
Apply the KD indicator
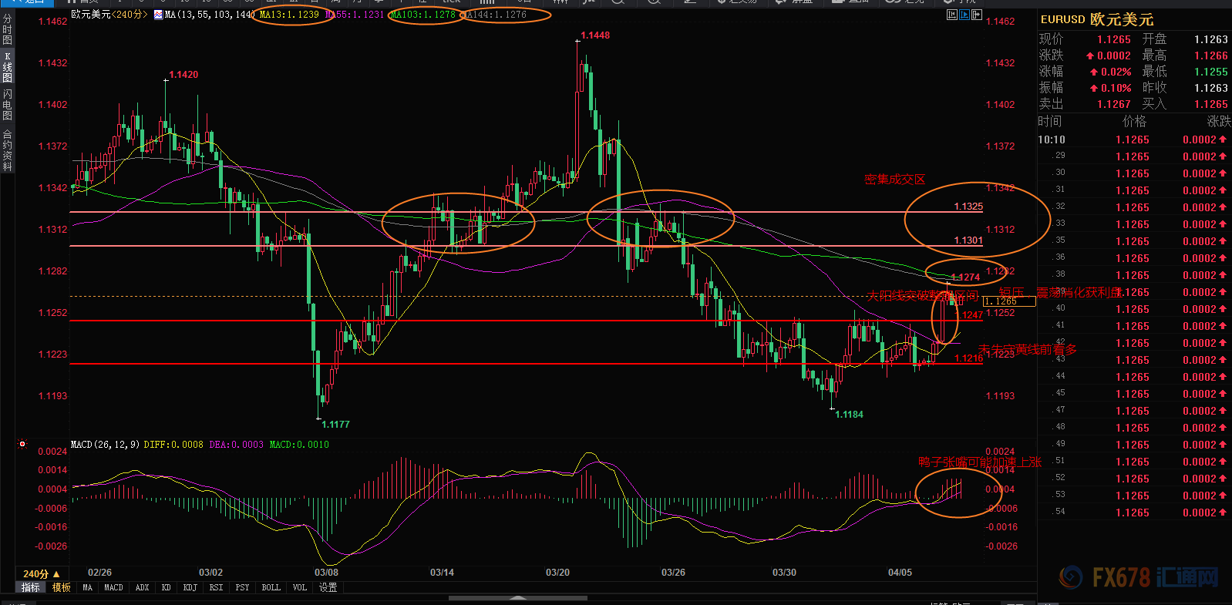pos(167,587)
